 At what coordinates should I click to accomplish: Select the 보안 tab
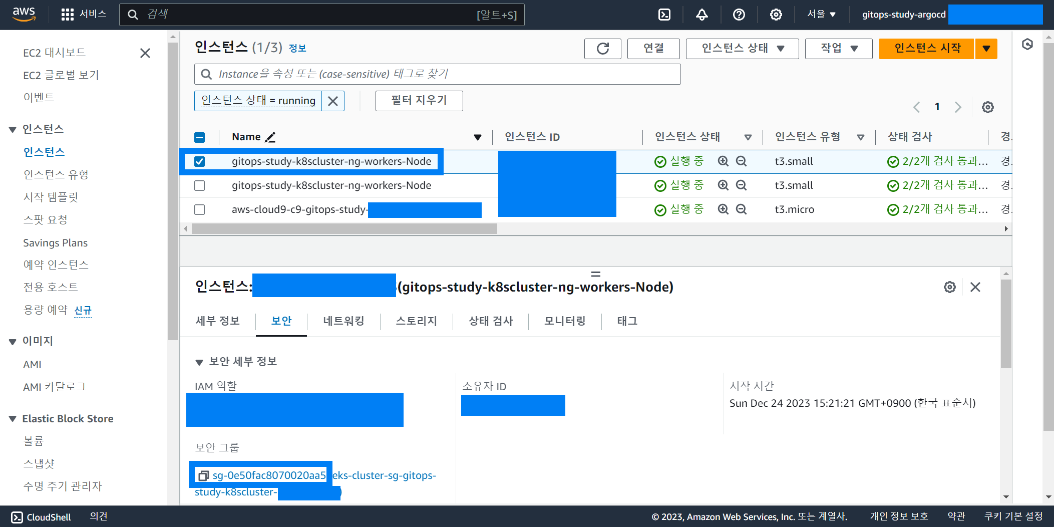point(281,321)
